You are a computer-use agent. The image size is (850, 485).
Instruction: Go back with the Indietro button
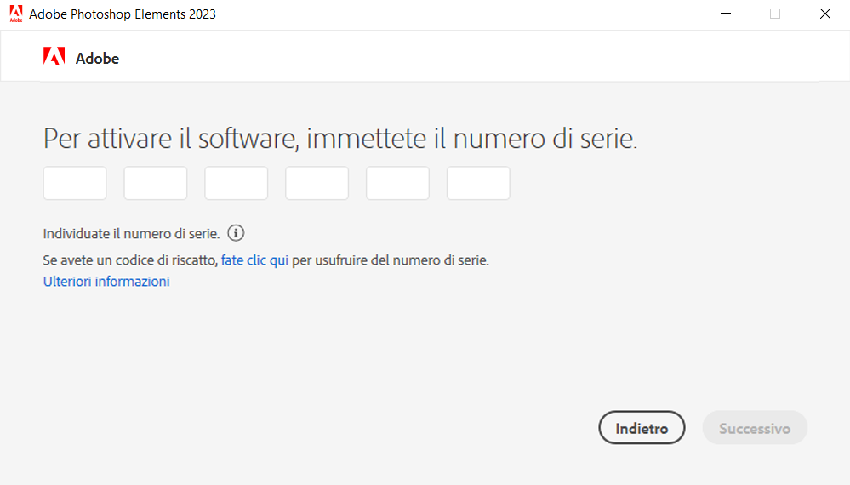[x=642, y=427]
